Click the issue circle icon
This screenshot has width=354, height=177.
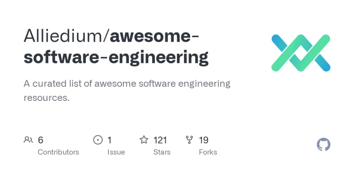tap(98, 140)
